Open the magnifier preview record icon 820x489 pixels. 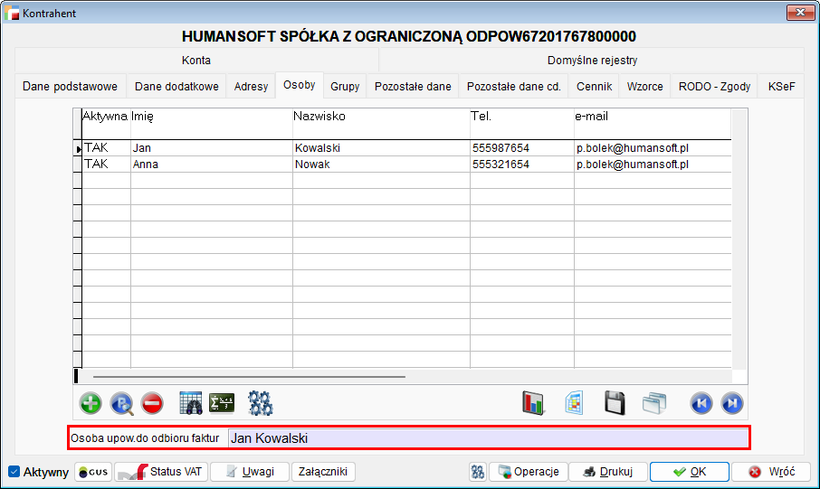121,403
